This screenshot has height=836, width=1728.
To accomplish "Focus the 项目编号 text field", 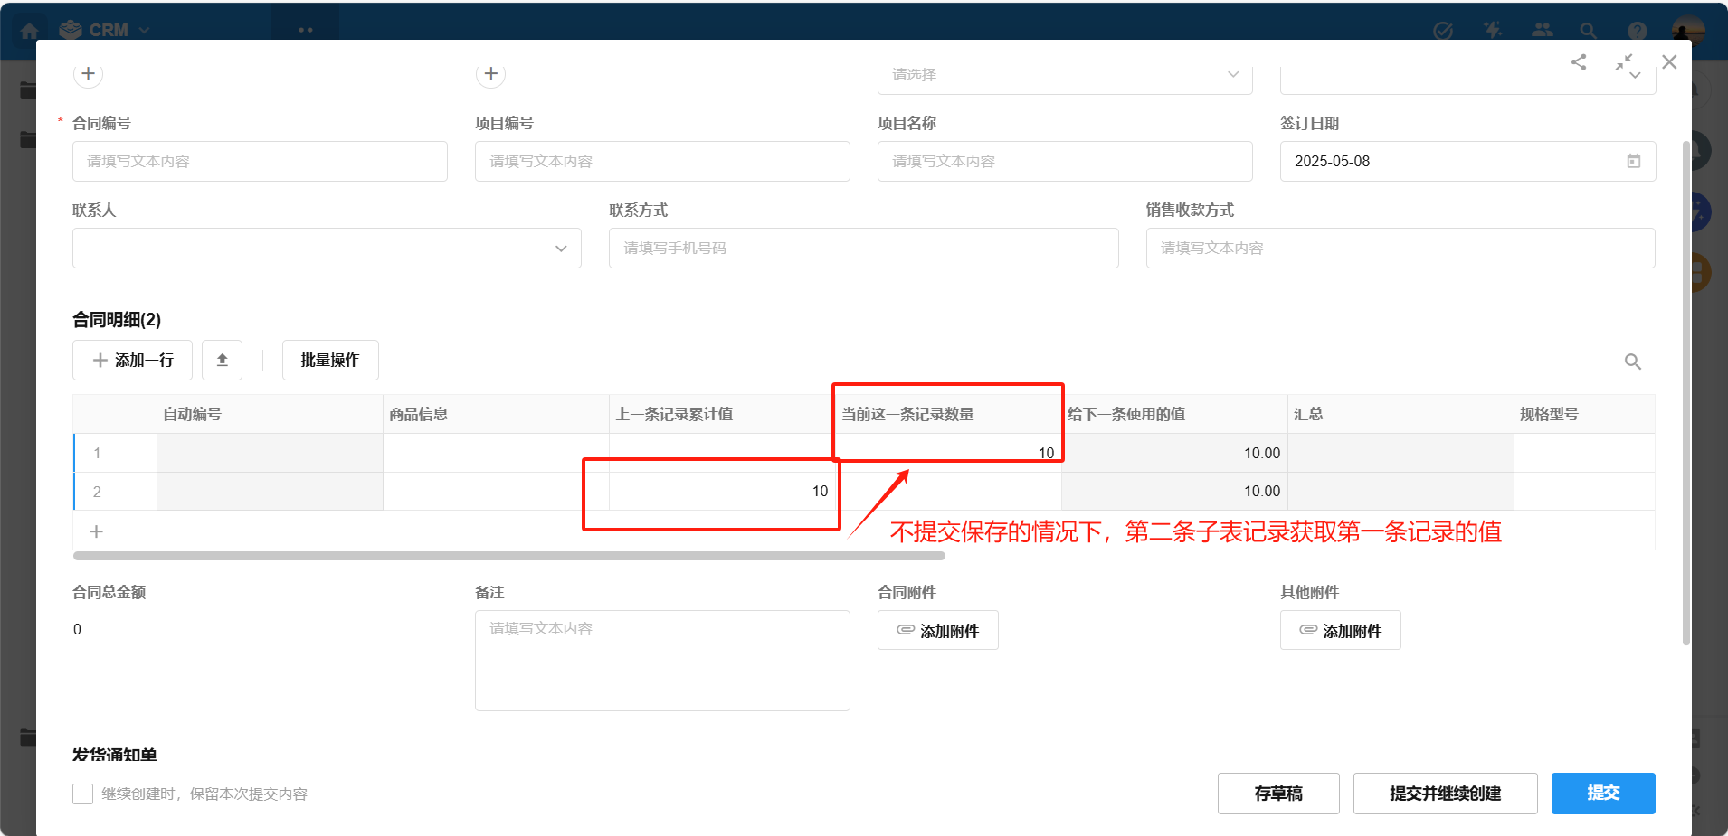I will click(x=662, y=161).
